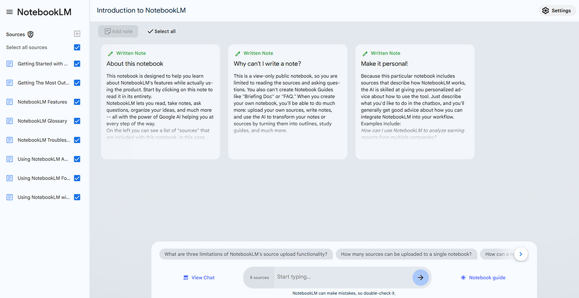Click document icon for Using NotebookLM Fo source
579x298 pixels.
10,178
